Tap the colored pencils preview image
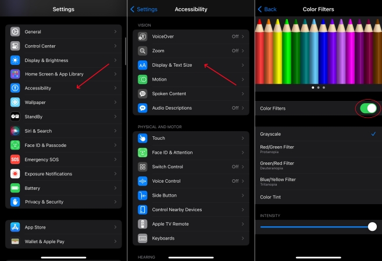This screenshot has height=261, width=382. click(319, 50)
